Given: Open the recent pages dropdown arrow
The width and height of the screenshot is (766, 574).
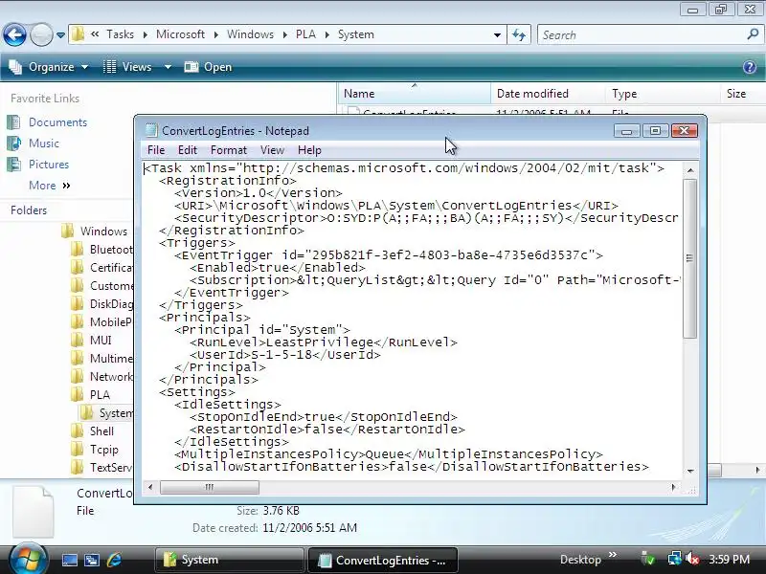Looking at the screenshot, I should tap(60, 35).
